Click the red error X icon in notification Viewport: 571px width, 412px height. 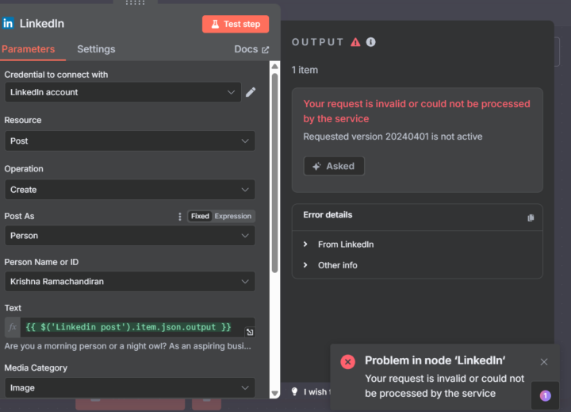(x=348, y=362)
